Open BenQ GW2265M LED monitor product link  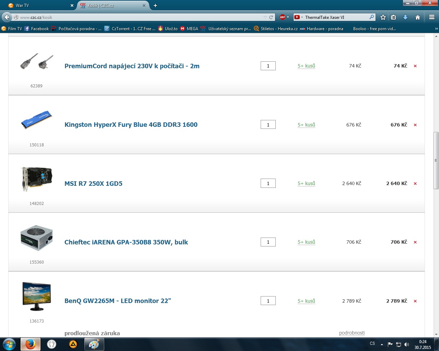coord(118,301)
